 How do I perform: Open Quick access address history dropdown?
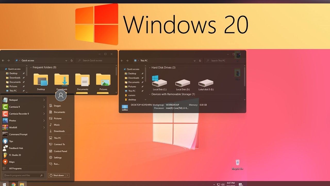coord(66,60)
